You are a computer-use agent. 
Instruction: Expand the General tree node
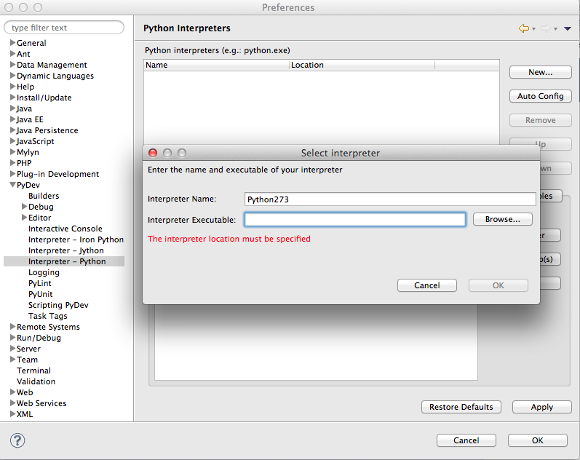point(12,43)
